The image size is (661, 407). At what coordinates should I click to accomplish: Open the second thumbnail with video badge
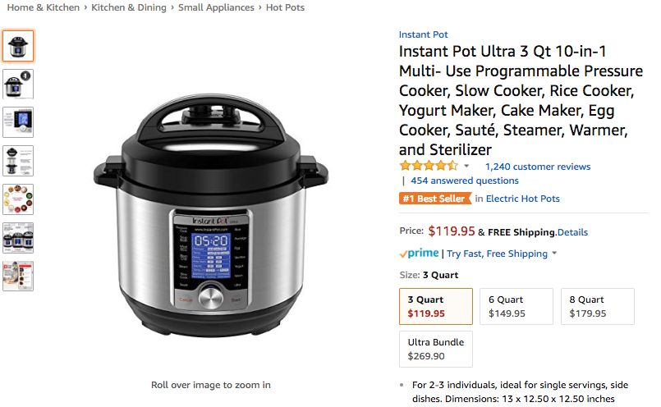(18, 85)
